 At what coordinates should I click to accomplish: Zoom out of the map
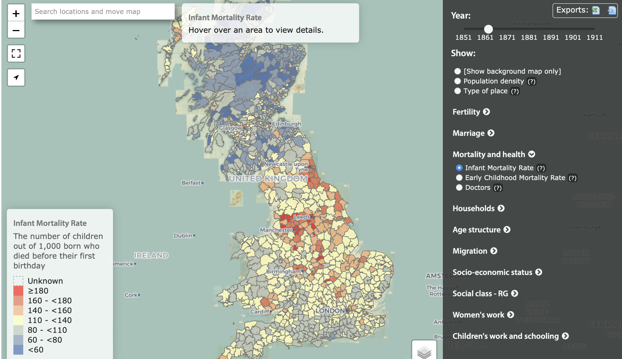point(16,30)
